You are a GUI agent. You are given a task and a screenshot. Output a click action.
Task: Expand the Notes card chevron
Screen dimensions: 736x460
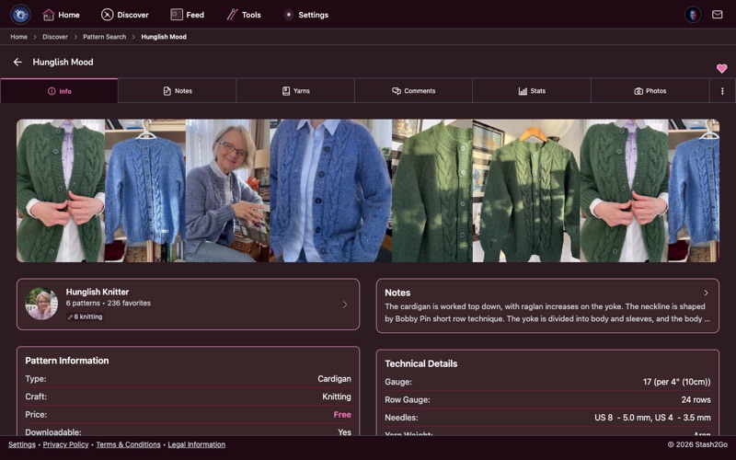(x=706, y=293)
